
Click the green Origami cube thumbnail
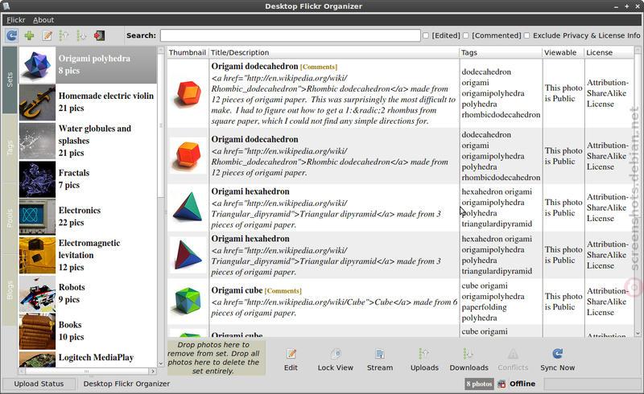coord(188,302)
